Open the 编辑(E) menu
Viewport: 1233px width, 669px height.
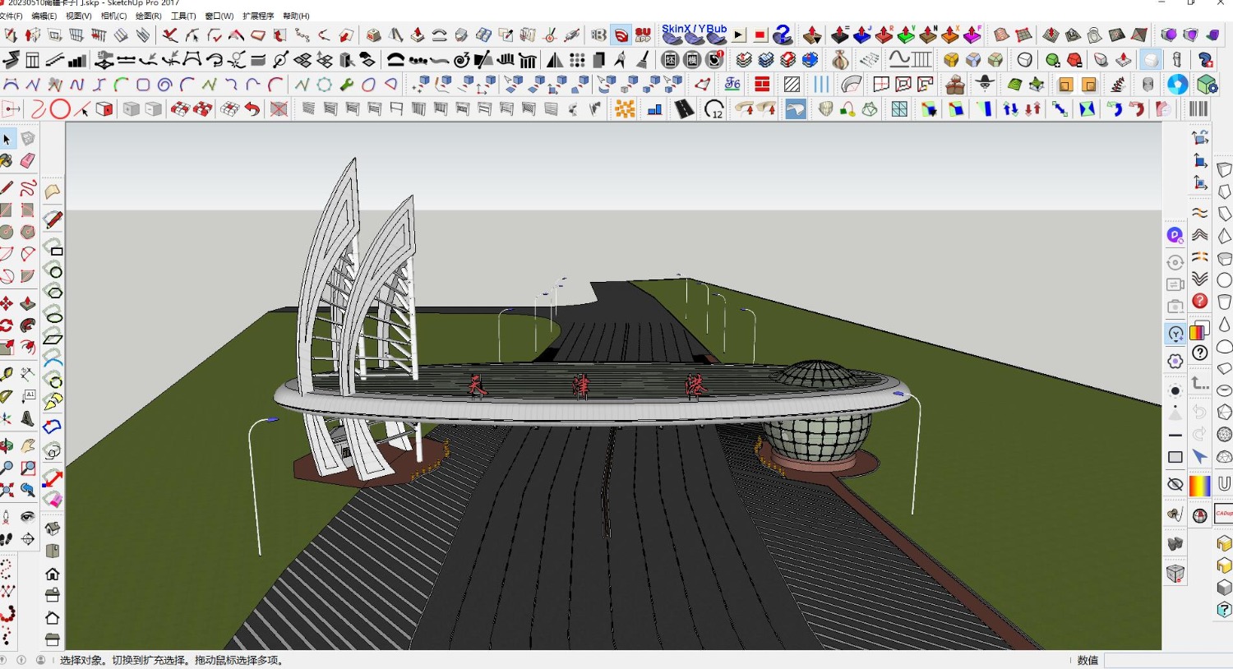point(44,16)
